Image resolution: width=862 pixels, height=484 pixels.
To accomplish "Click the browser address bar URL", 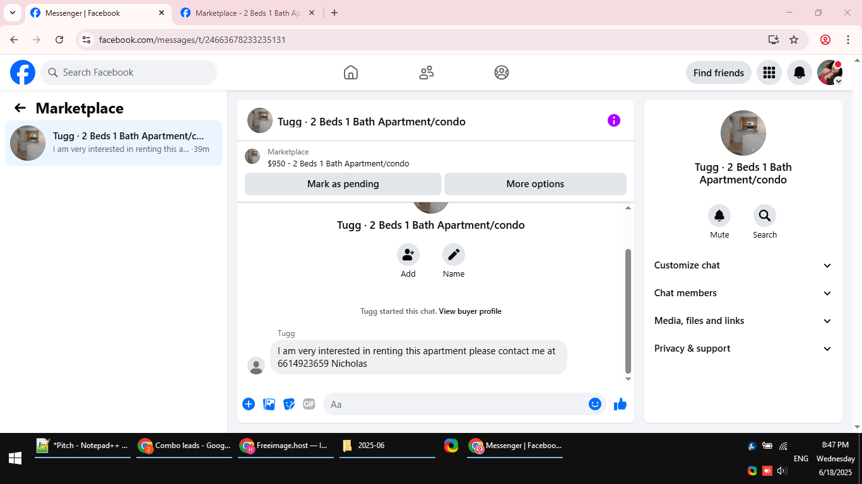I will (x=192, y=40).
